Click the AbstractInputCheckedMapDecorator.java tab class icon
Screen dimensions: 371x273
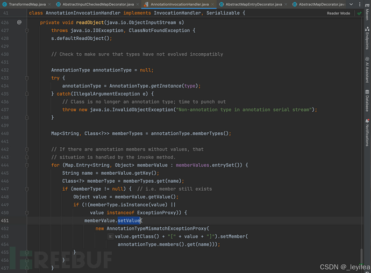[58, 4]
